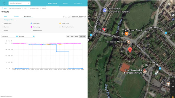The image size is (175, 98).
Task: Enable the Ballast Temp checkbox
Action: pyautogui.click(x=3, y=24)
